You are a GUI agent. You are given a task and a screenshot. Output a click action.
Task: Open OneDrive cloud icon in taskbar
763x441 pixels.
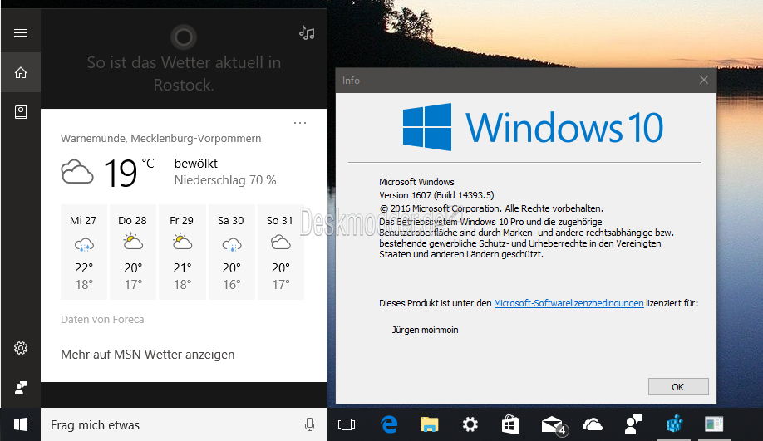point(593,425)
